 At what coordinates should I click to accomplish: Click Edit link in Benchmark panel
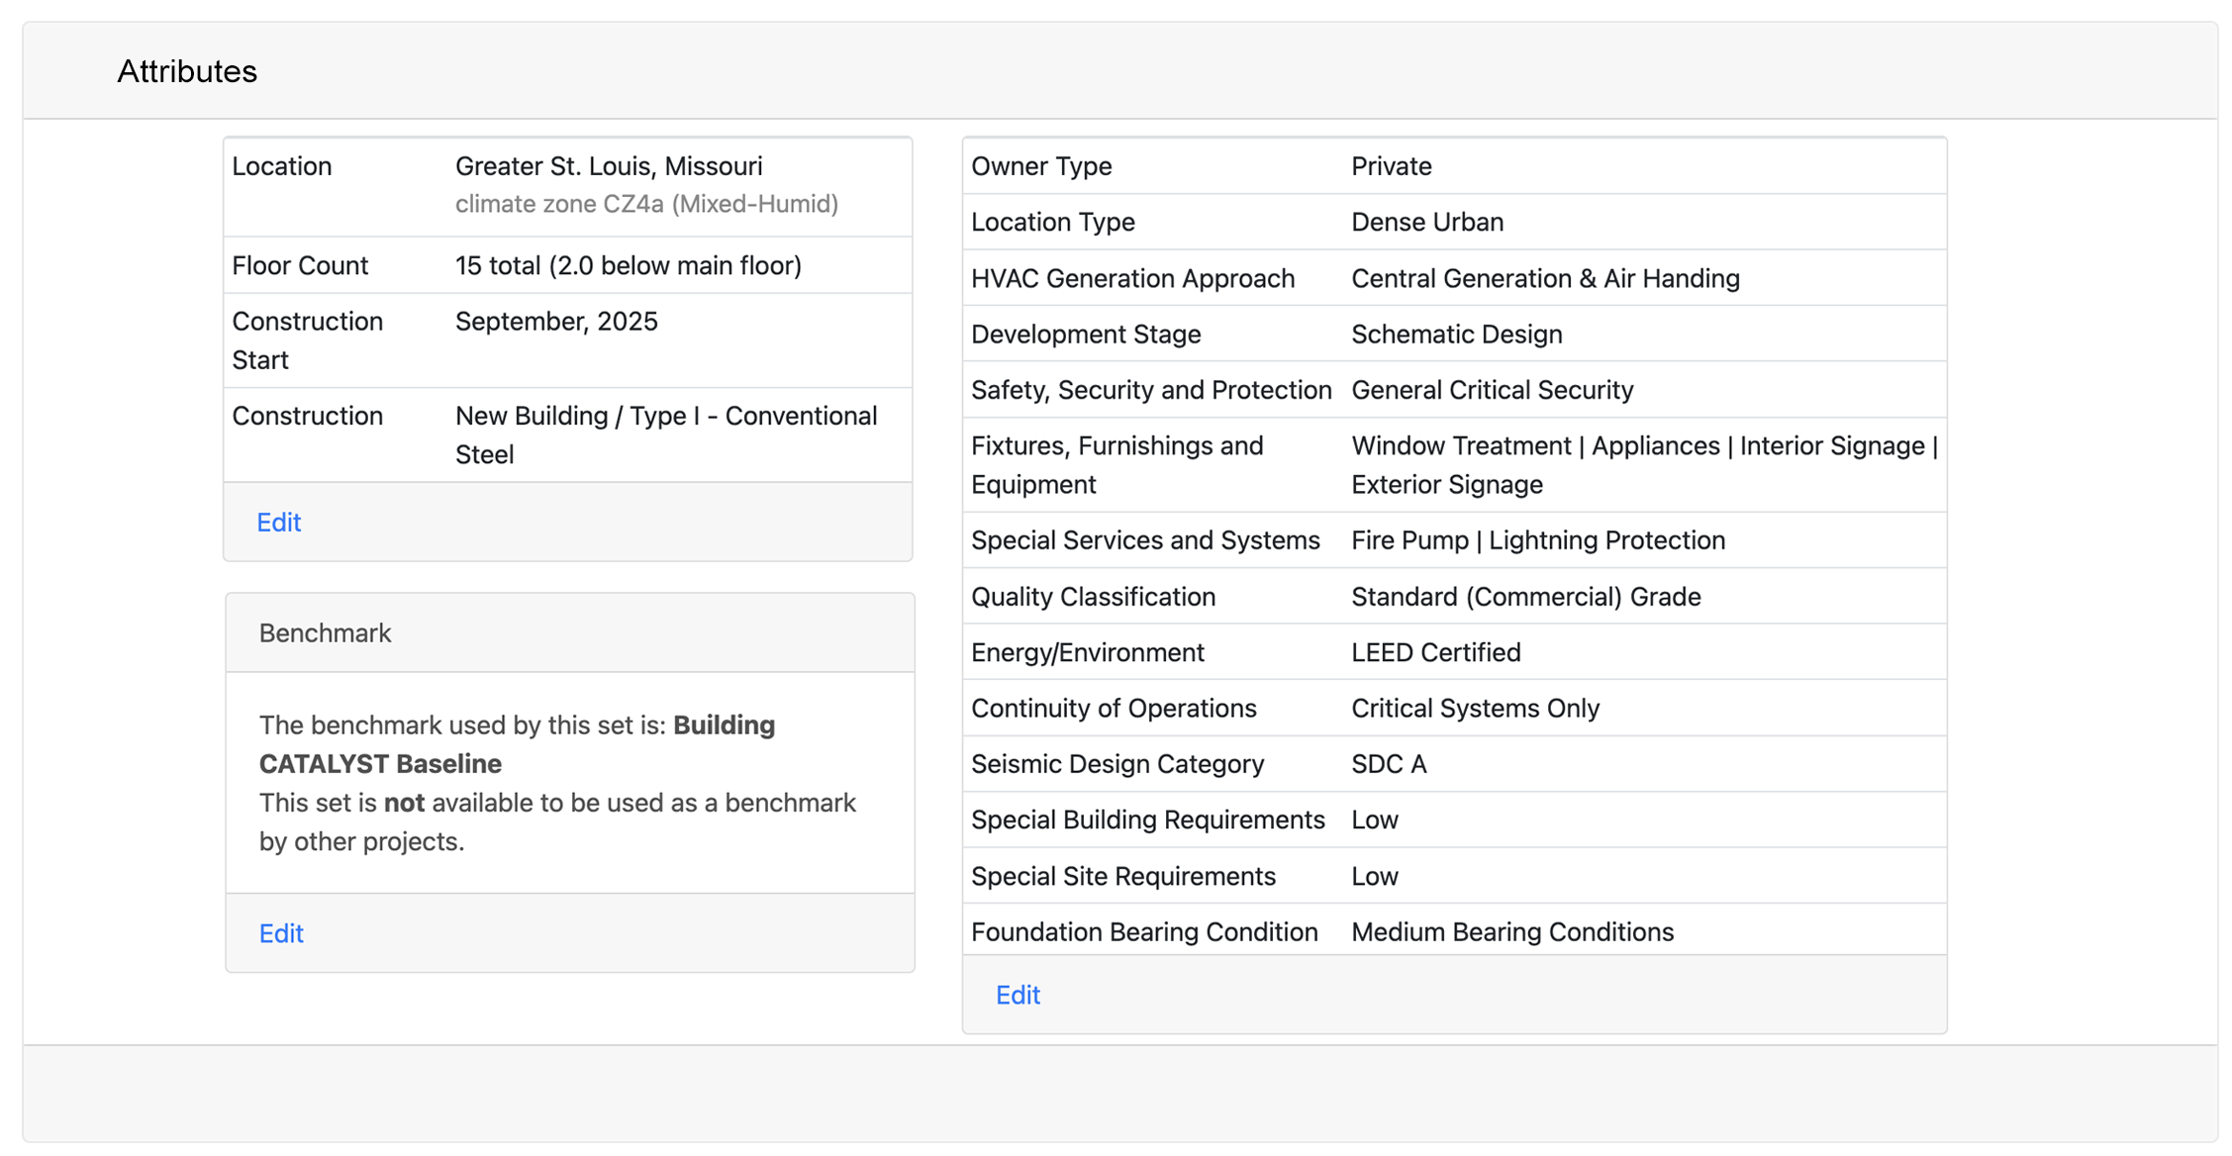pyautogui.click(x=280, y=932)
